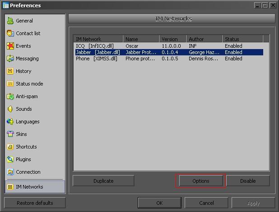This screenshot has height=212, width=279.
Task: Click the Messaging arrows icon
Action: (10, 59)
